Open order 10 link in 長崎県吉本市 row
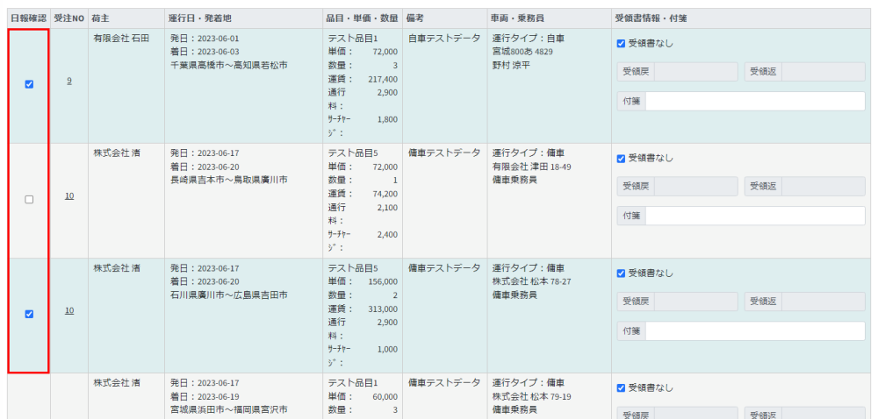 coord(68,195)
